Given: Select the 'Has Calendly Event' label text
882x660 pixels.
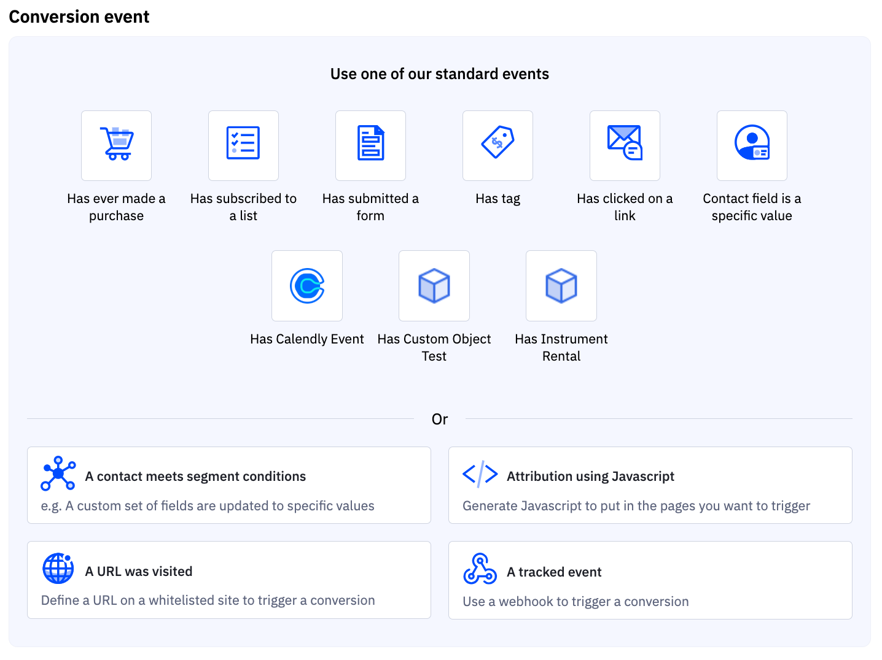Looking at the screenshot, I should [307, 339].
